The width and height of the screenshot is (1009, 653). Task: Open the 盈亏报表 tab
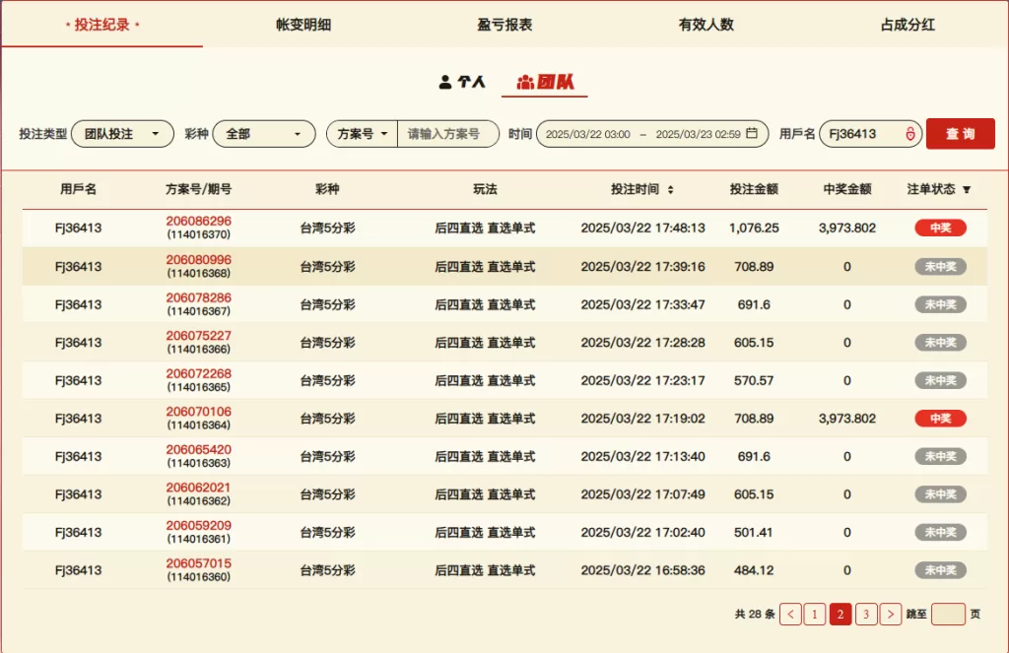504,25
